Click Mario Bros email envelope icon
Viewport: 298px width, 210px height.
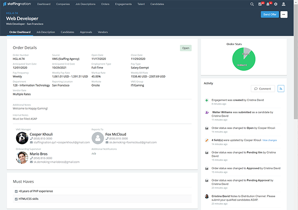pos(32,162)
